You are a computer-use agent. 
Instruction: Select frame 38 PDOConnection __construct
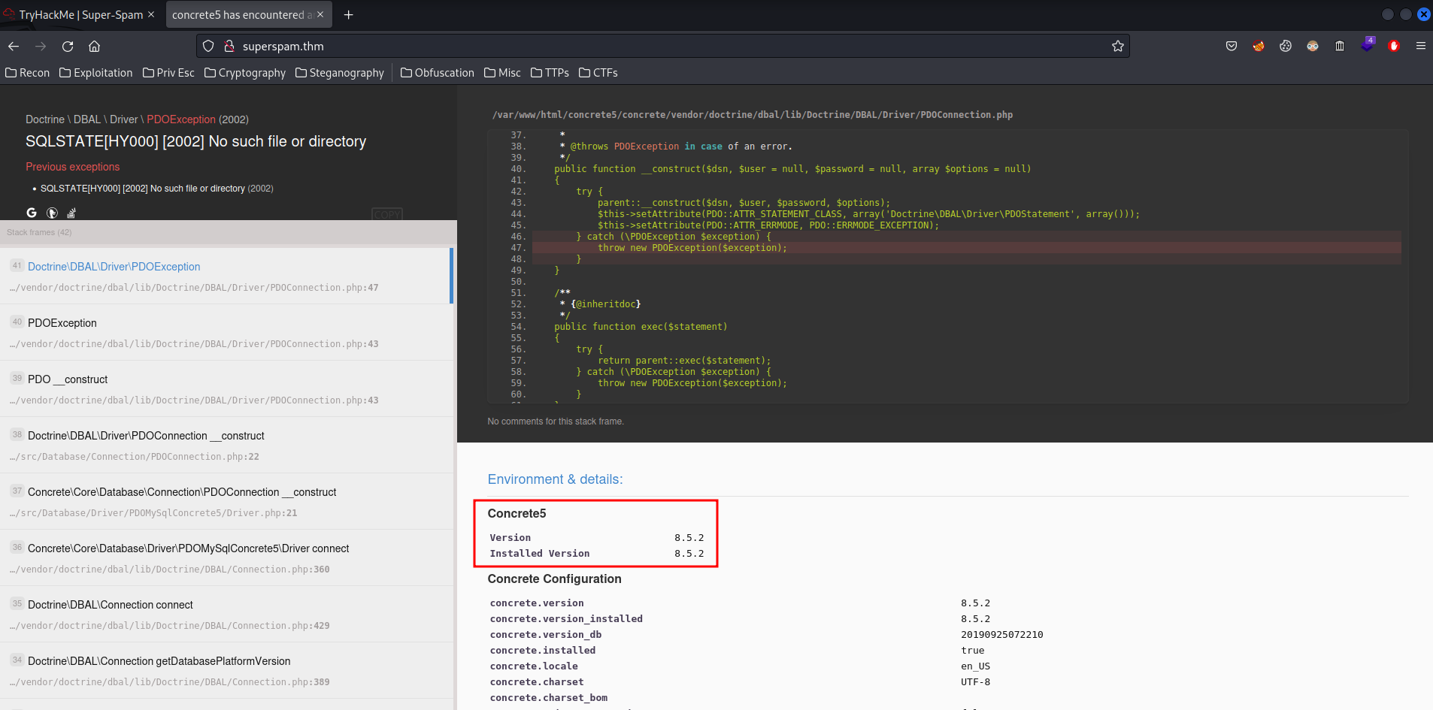click(x=227, y=445)
